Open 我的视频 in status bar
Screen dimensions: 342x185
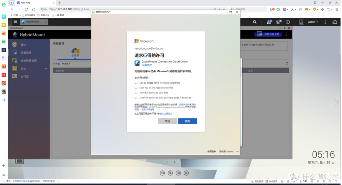click(257, 181)
